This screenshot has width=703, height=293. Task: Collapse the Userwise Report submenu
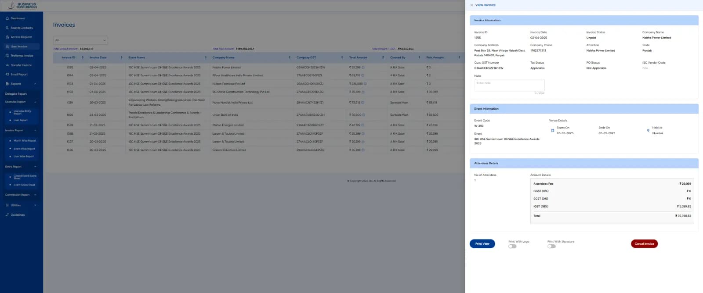coord(35,102)
